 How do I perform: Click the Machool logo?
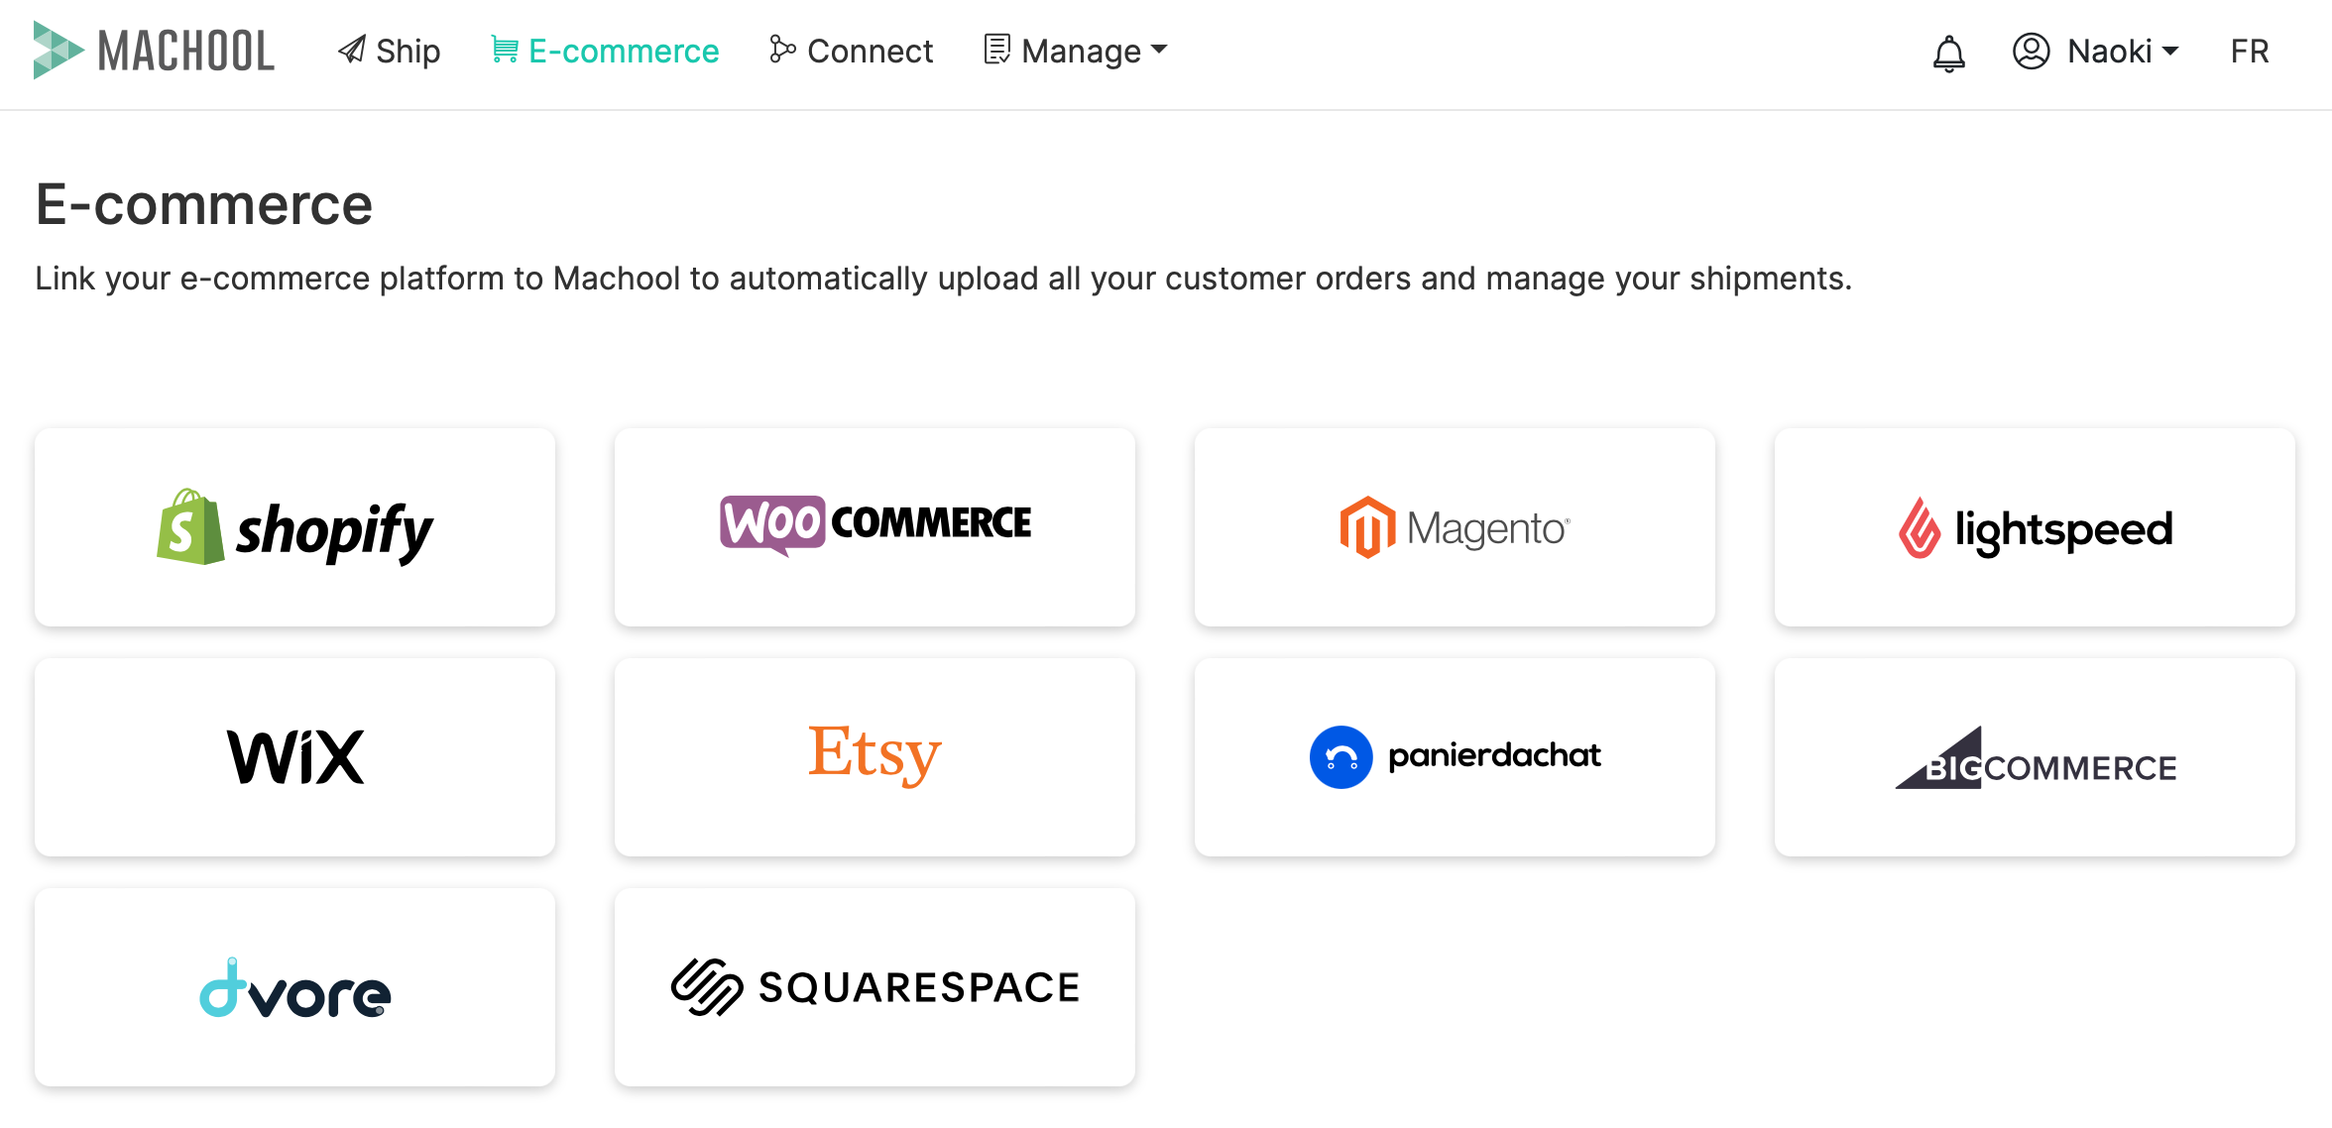point(154,51)
